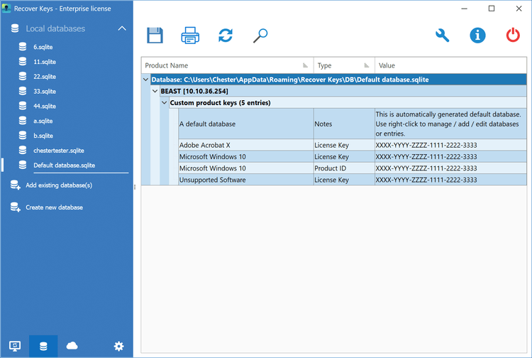Sort by Type column header

tap(344, 65)
